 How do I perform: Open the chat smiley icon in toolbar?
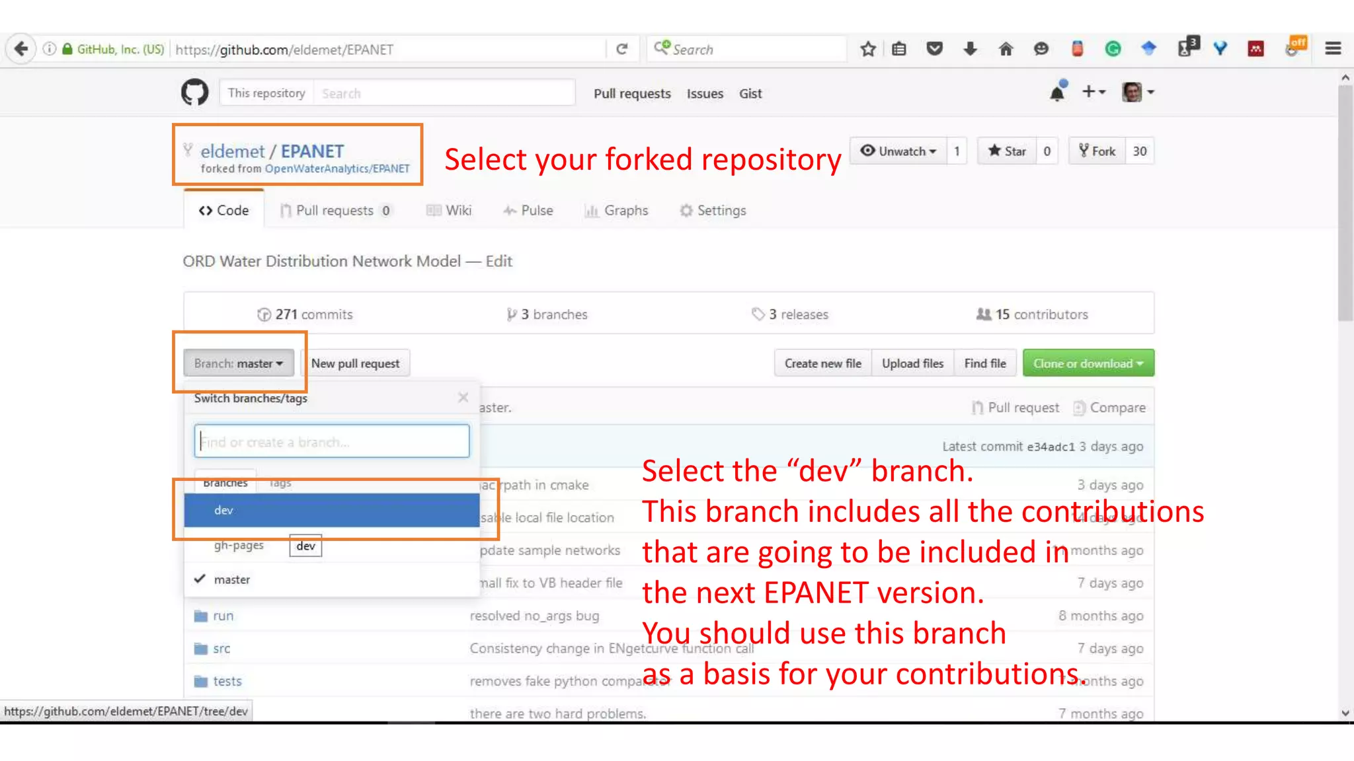point(1041,49)
